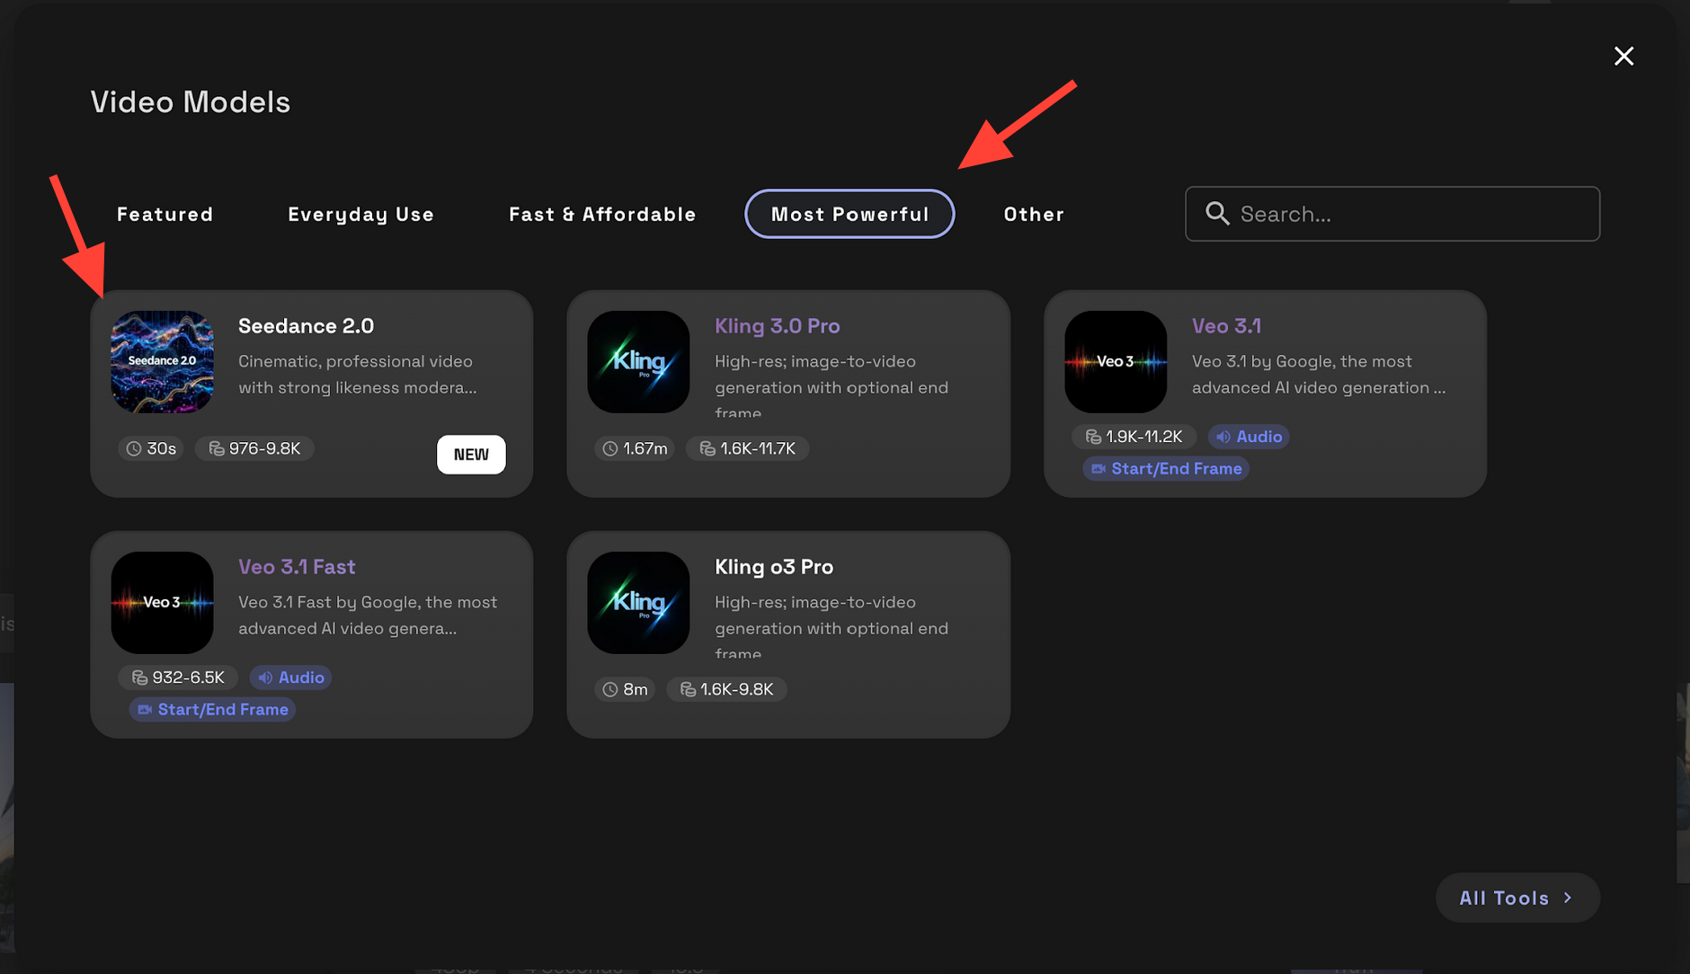Click the Start/End Frame camera icon on Veo 3.1 card
The width and height of the screenshot is (1690, 974).
(1098, 469)
